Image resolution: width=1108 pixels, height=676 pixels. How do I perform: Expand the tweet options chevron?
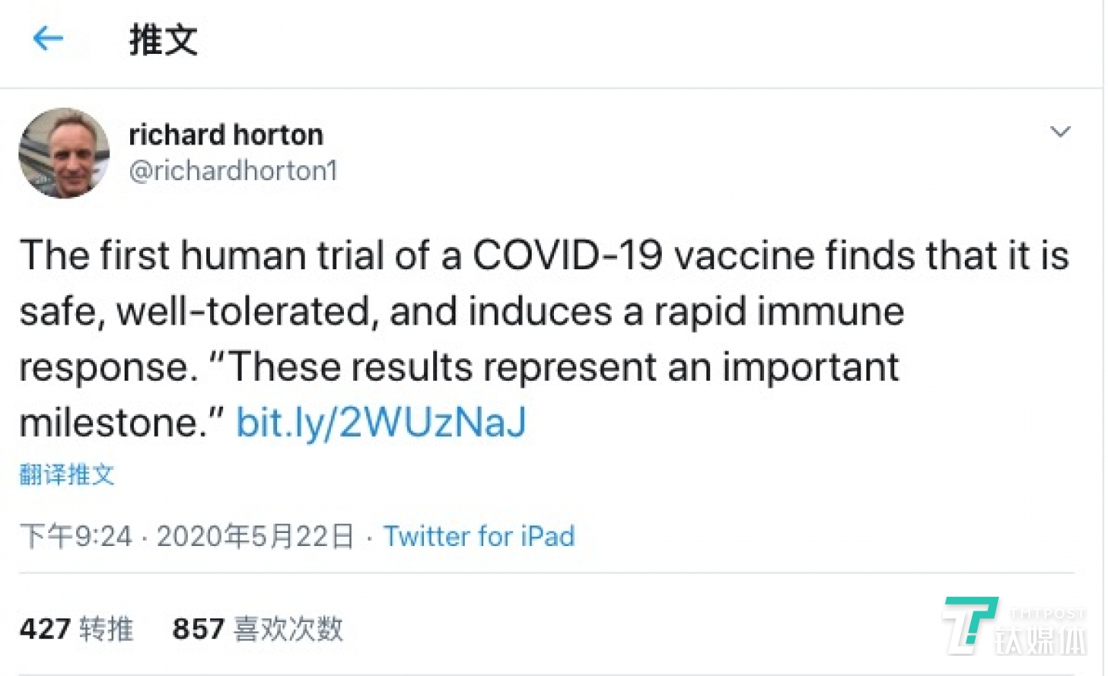[1060, 132]
